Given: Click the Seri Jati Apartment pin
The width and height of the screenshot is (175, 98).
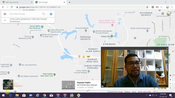Looking at the screenshot, I should click(x=20, y=65).
